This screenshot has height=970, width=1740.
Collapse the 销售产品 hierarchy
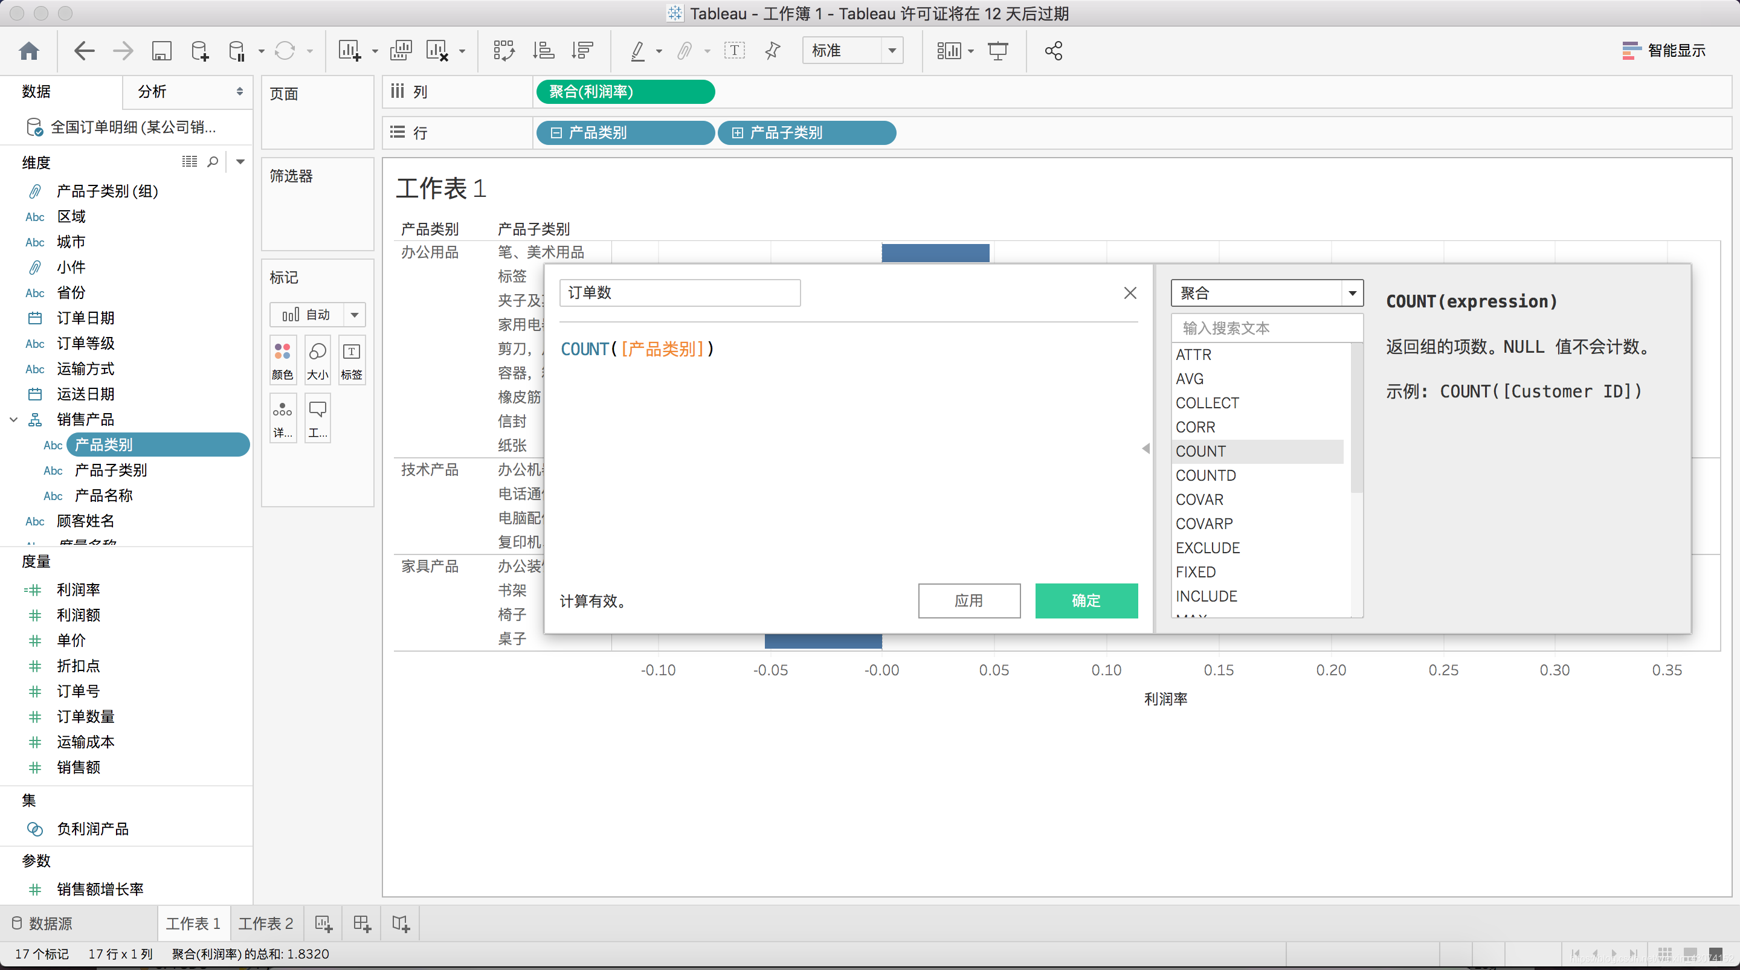point(13,420)
